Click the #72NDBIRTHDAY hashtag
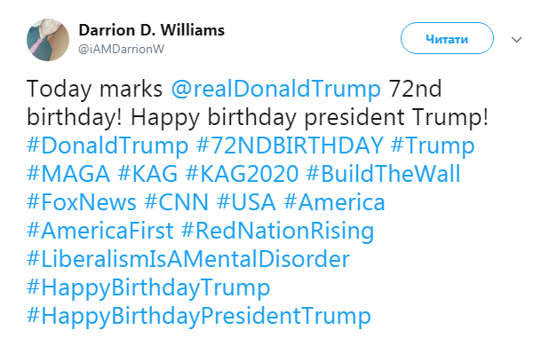The width and height of the screenshot is (549, 338). [x=290, y=145]
